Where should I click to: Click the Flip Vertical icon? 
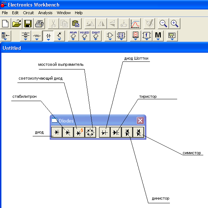pyautogui.click(x=113, y=24)
